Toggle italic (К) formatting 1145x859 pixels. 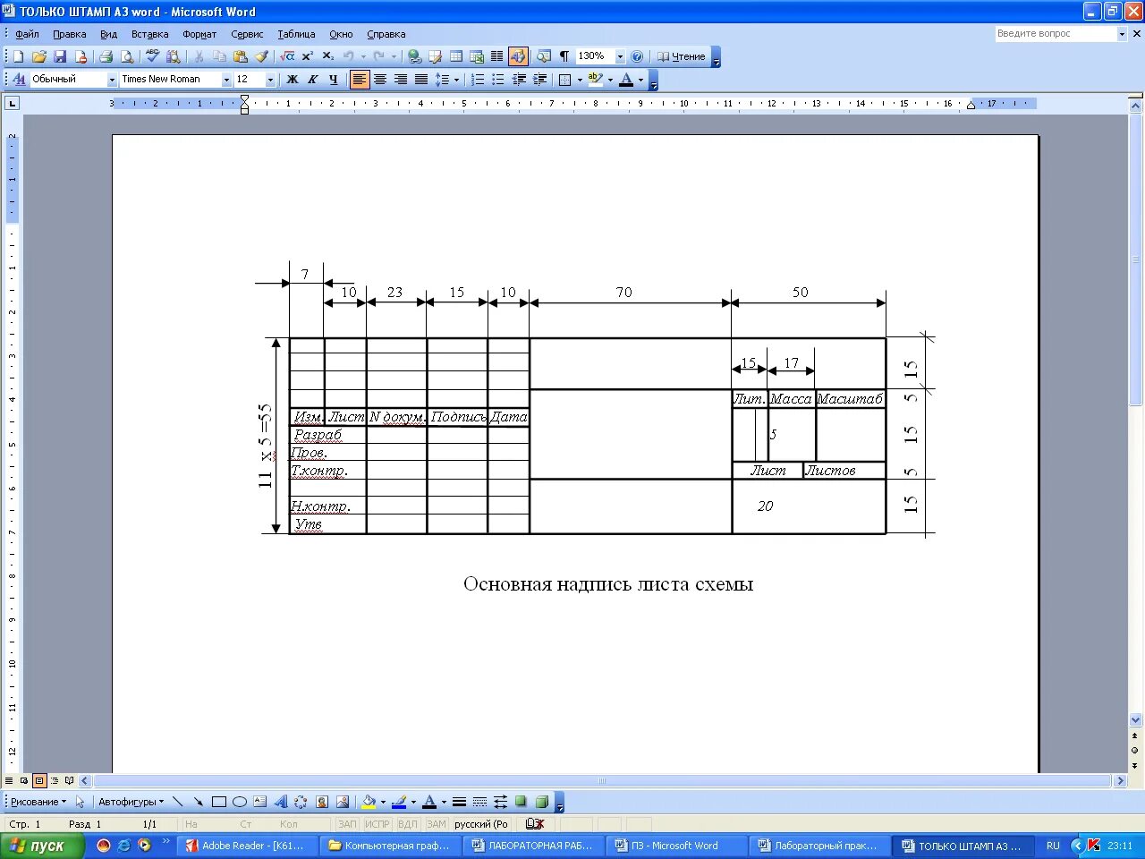coord(313,80)
